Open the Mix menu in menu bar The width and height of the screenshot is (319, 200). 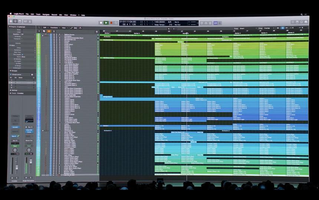click(60, 14)
